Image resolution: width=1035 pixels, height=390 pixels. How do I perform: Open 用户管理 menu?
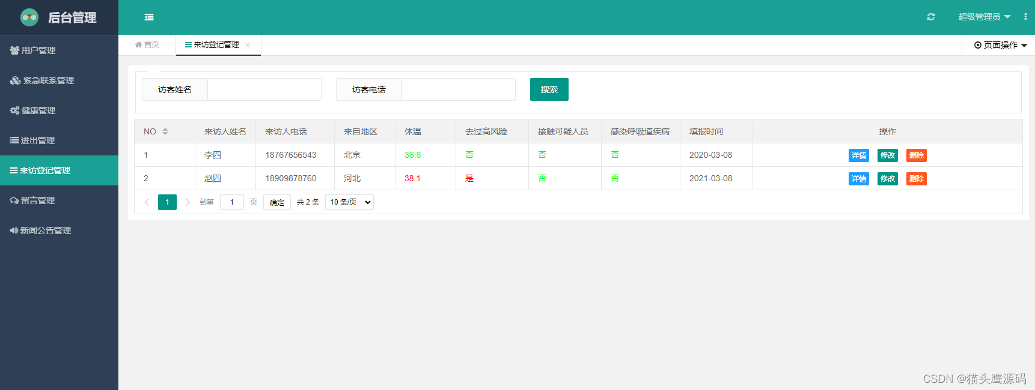point(59,50)
